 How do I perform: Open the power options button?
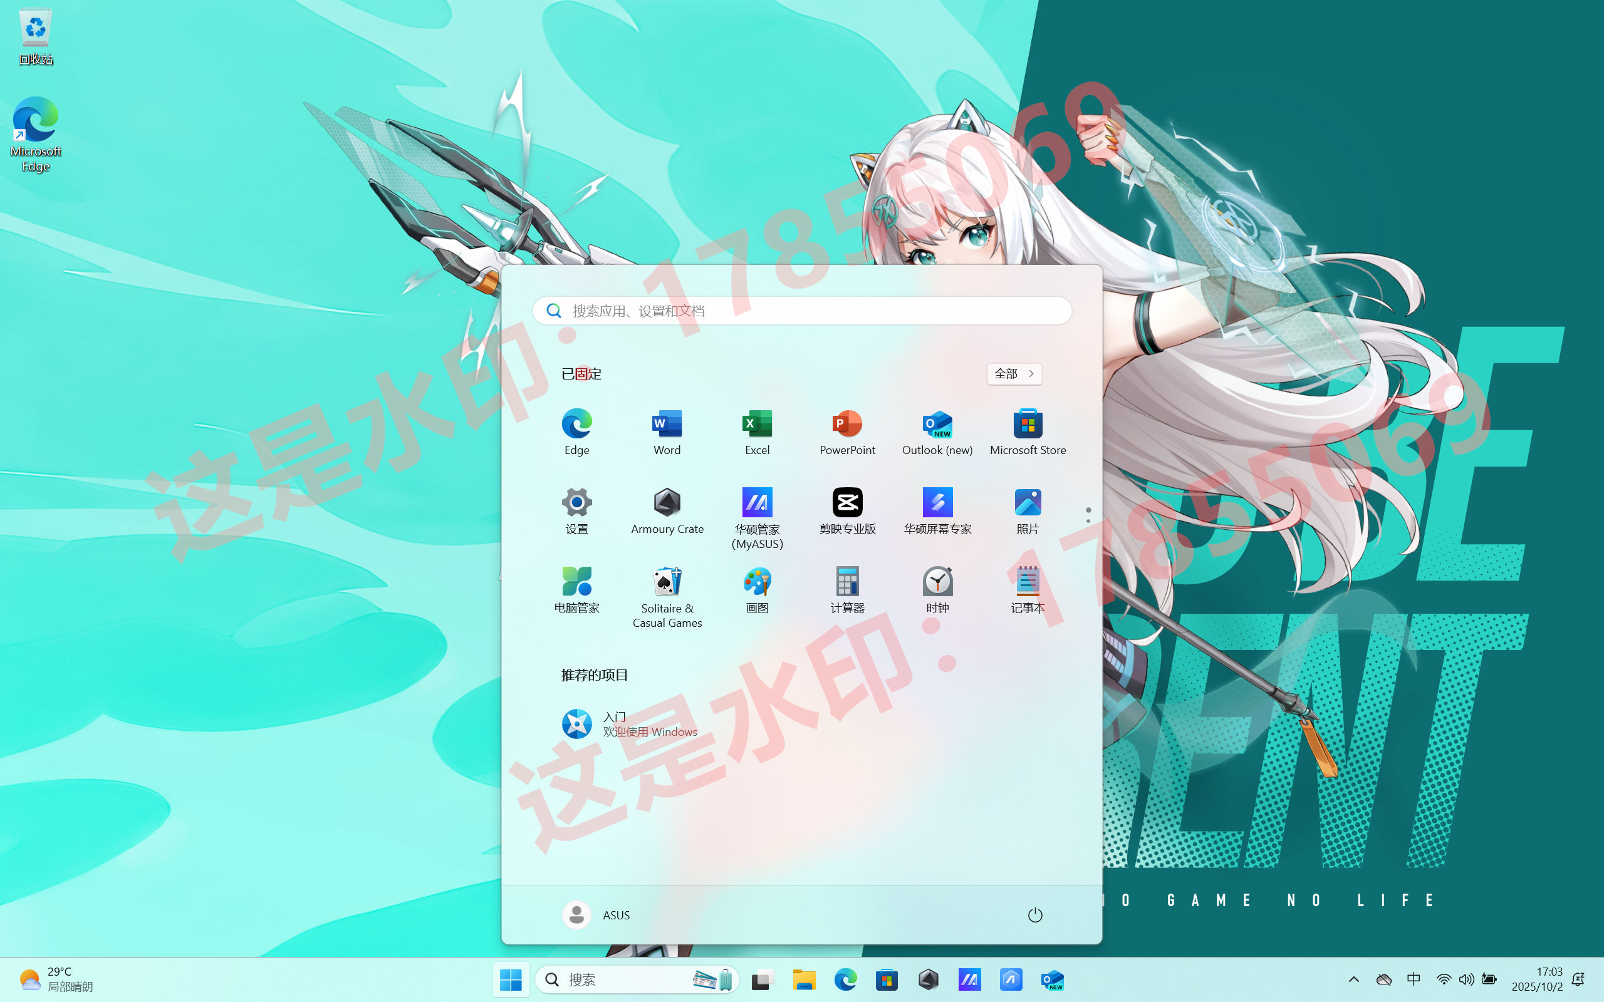[1034, 915]
